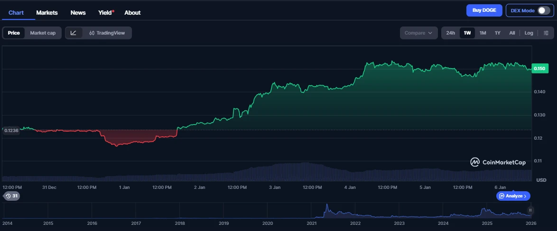Select the 24h time range
This screenshot has height=231, width=557.
pyautogui.click(x=450, y=33)
